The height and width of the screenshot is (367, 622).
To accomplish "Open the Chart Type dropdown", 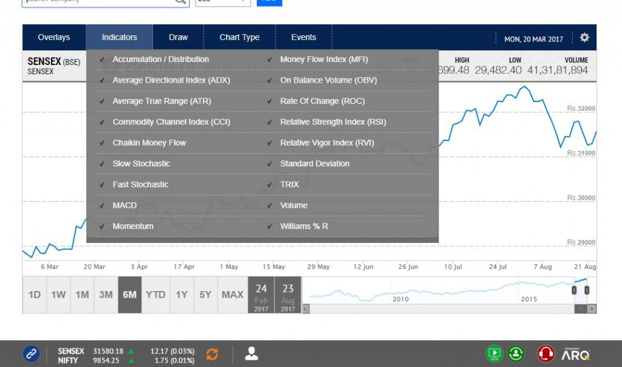I will pos(239,38).
